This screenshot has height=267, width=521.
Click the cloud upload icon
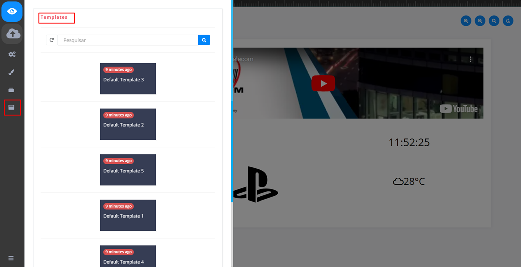point(13,34)
